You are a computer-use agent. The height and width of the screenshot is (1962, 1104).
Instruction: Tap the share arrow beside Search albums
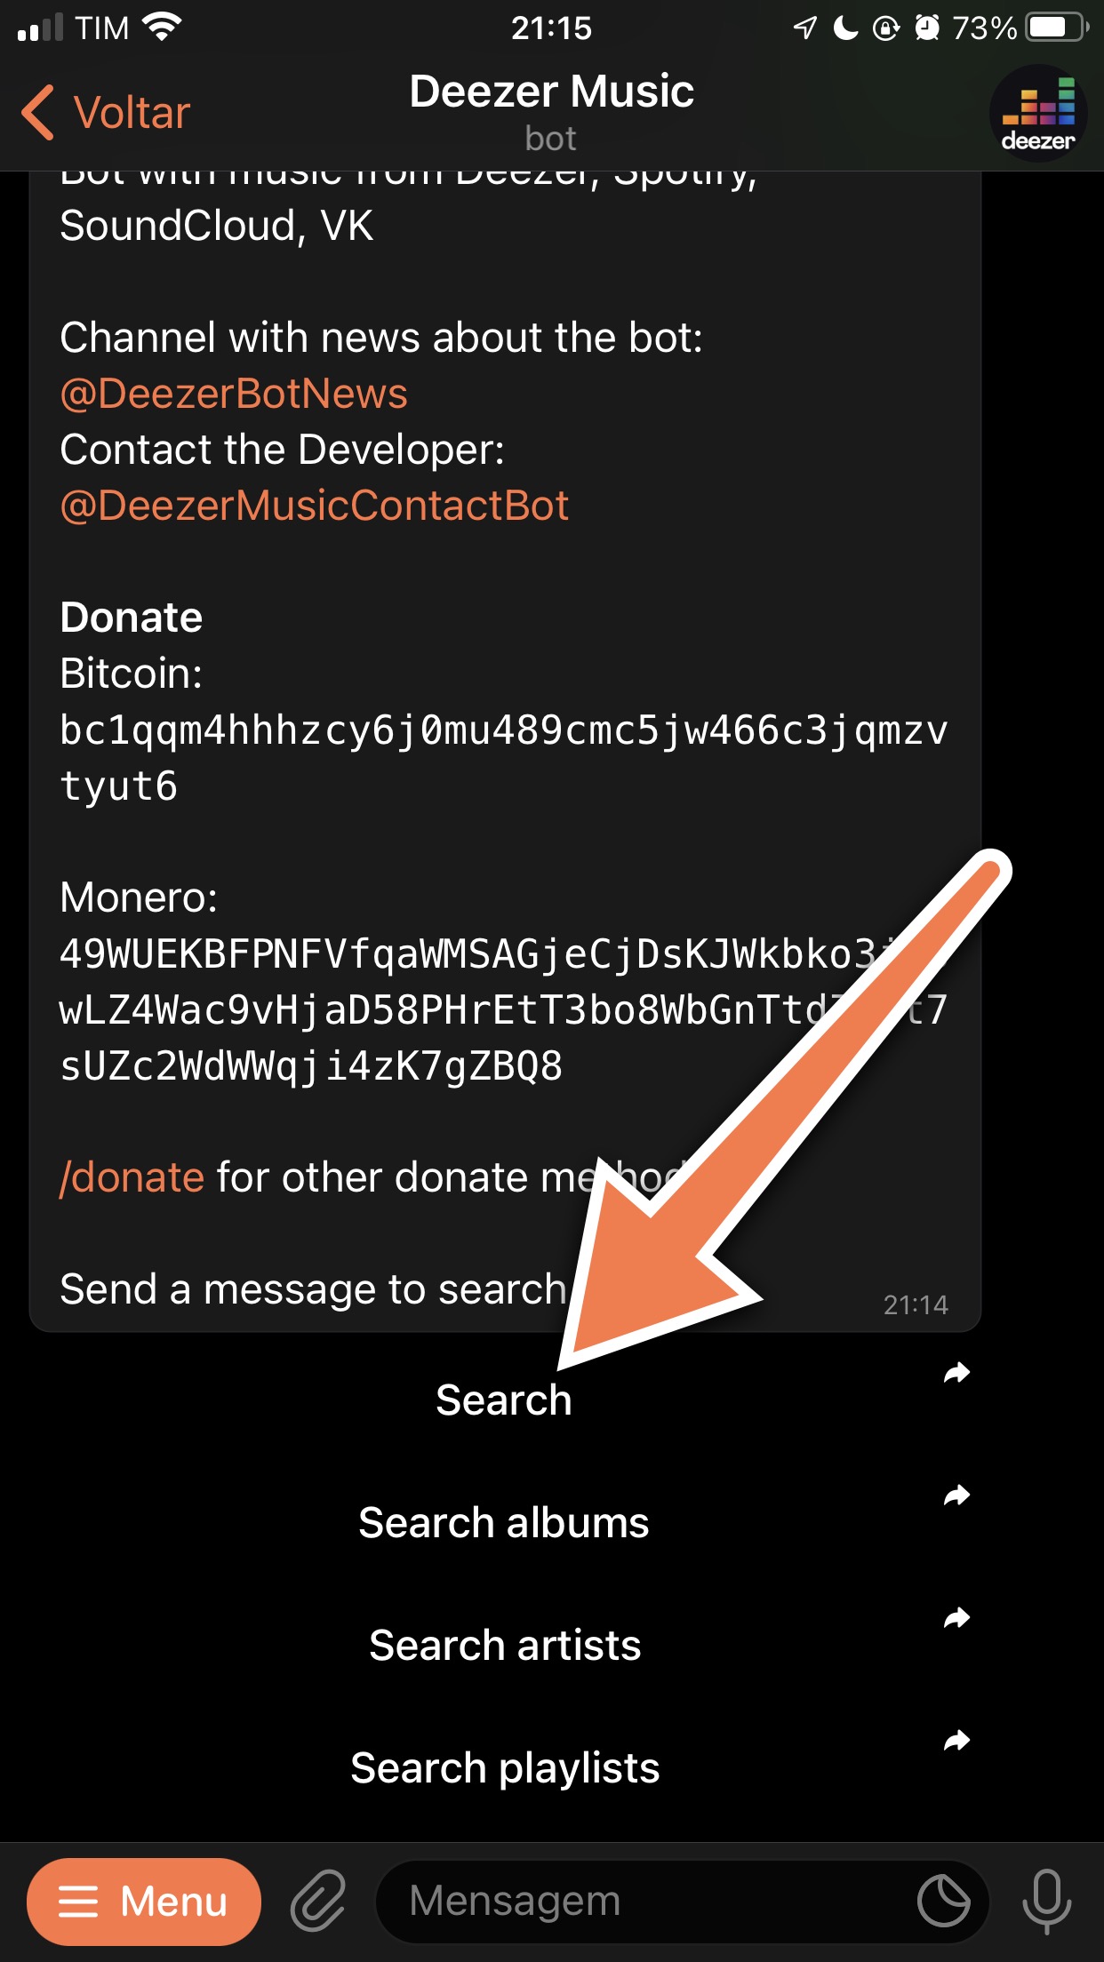click(x=956, y=1495)
